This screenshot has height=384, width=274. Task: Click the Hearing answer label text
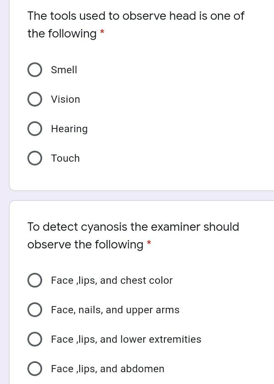click(x=69, y=129)
